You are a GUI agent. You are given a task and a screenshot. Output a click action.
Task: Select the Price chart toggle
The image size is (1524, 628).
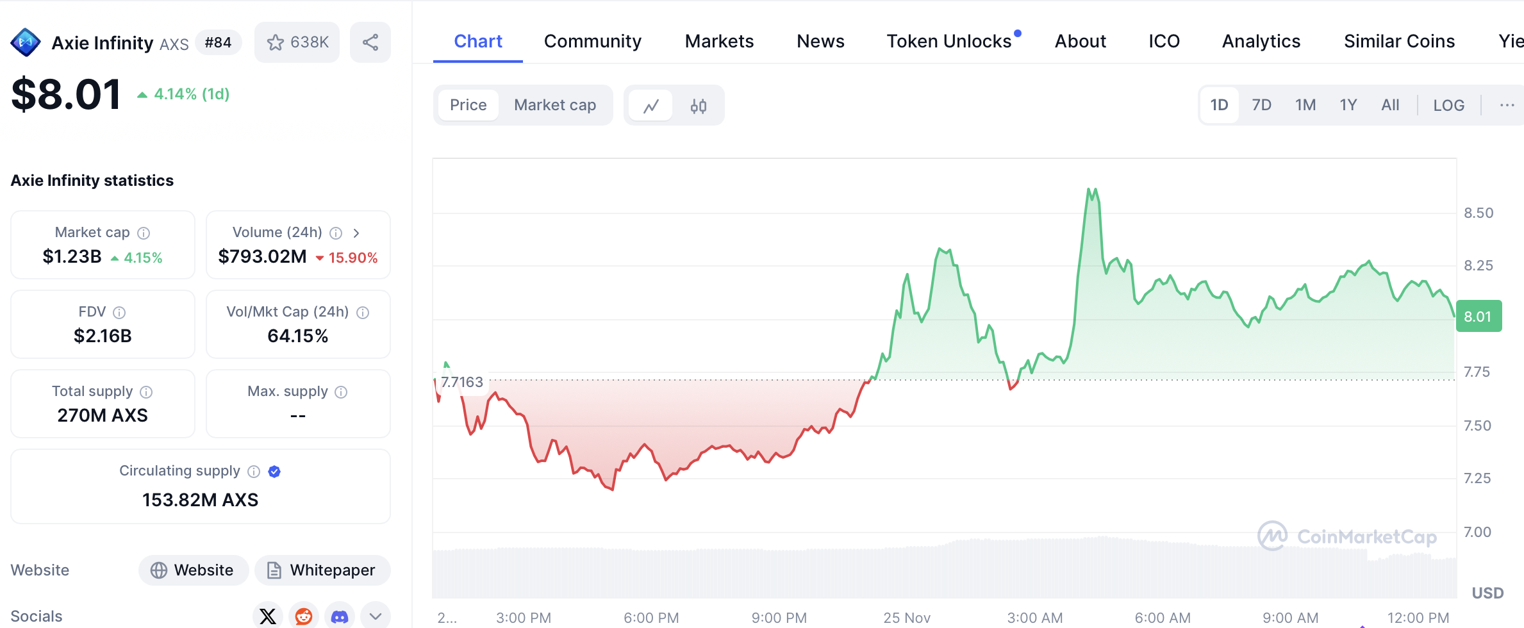pyautogui.click(x=468, y=105)
